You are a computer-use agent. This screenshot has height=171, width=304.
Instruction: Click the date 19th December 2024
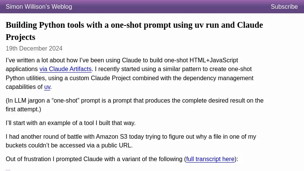34,49
